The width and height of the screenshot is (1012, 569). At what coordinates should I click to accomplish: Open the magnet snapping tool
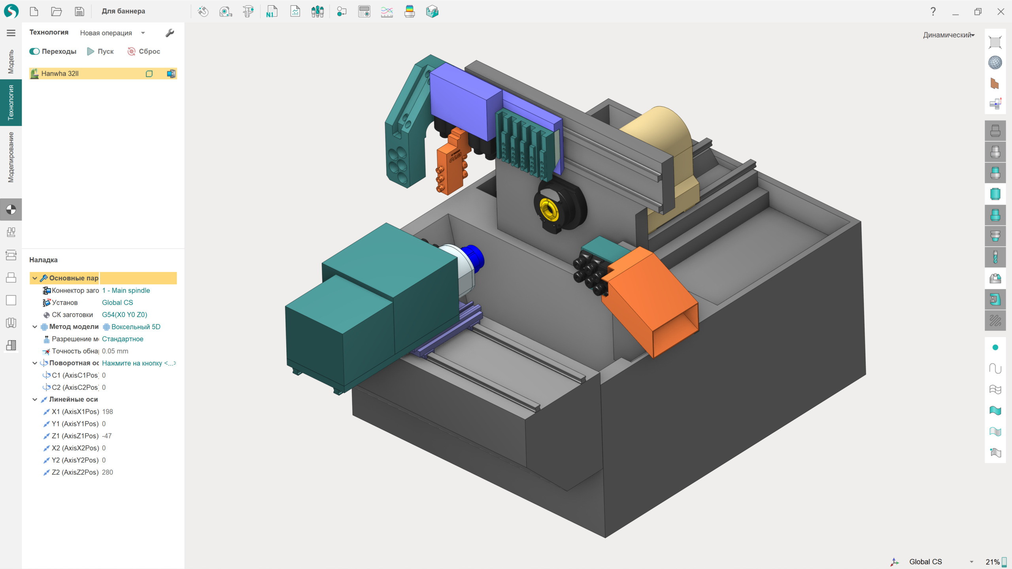coord(203,11)
